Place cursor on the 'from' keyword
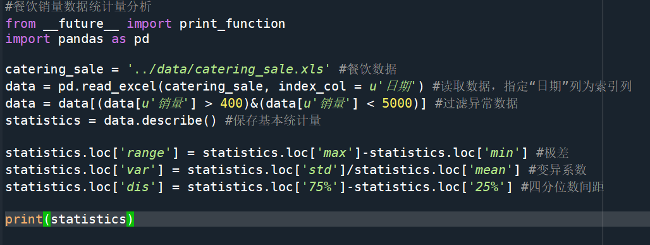 [x=20, y=23]
